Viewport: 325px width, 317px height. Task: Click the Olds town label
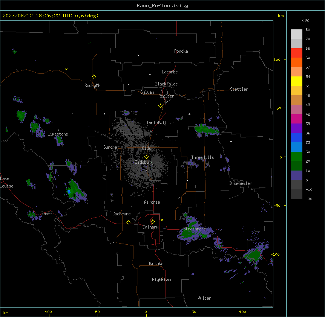(x=146, y=148)
